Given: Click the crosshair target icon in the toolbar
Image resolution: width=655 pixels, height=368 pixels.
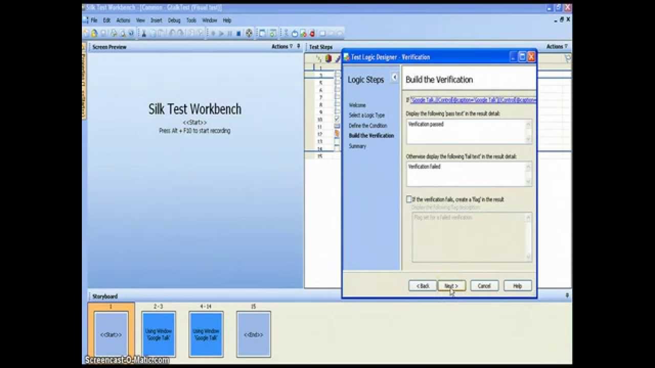Looking at the screenshot, I should coord(249,33).
